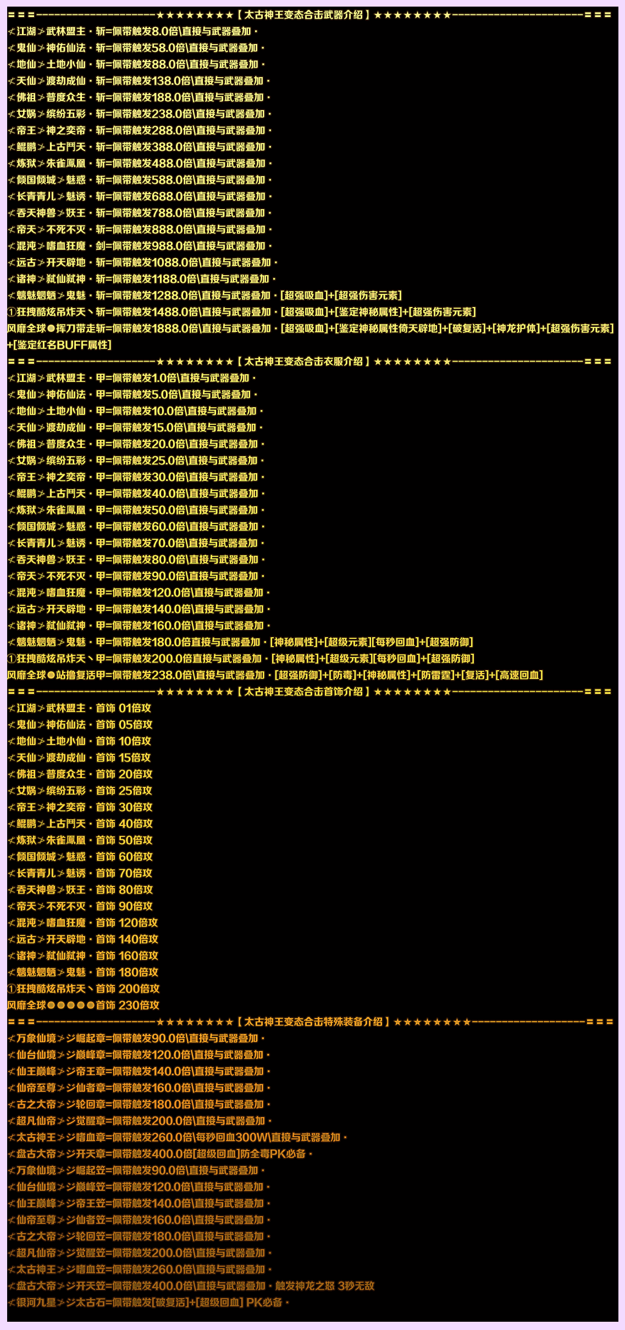Click the 太古神王变态合击武器介绍 section header

click(x=303, y=15)
